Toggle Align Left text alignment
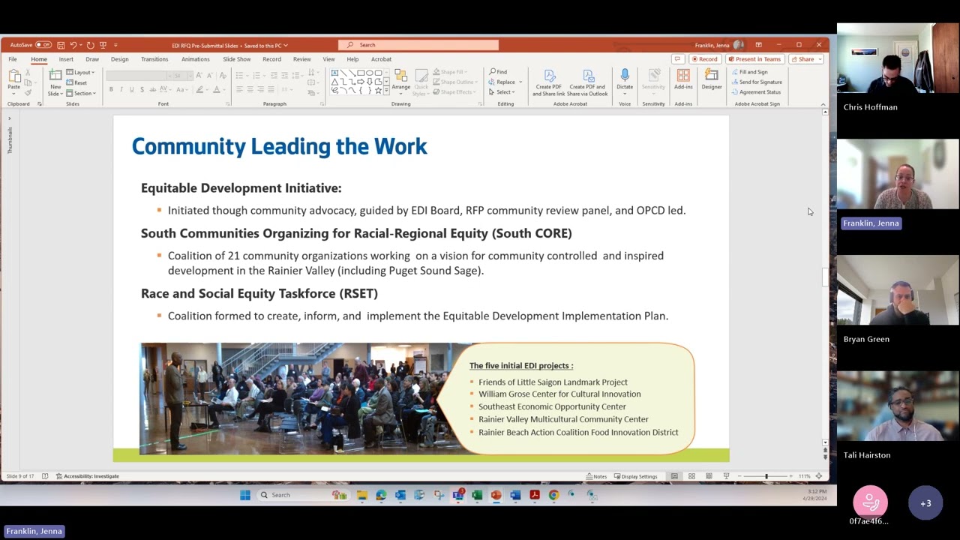The image size is (960, 540). tap(239, 89)
